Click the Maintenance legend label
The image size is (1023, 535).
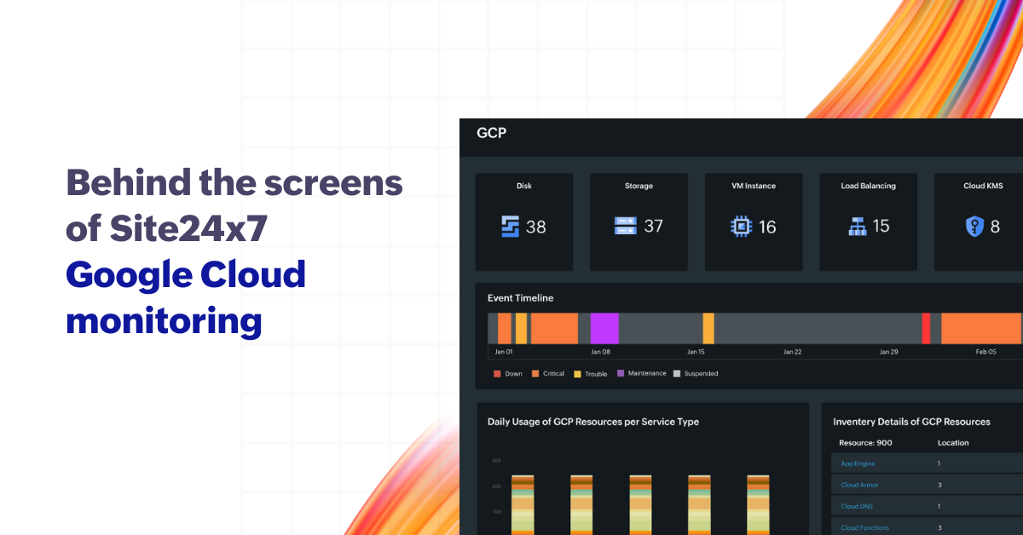(x=647, y=373)
